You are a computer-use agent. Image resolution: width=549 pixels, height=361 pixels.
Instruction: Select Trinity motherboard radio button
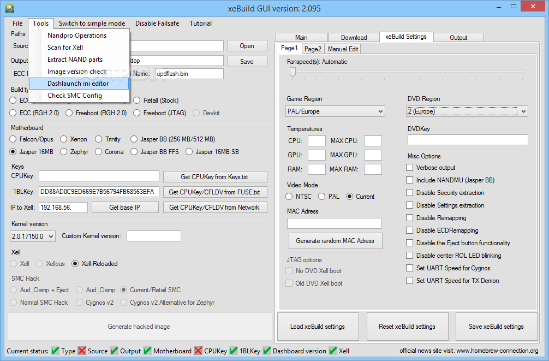pyautogui.click(x=98, y=139)
